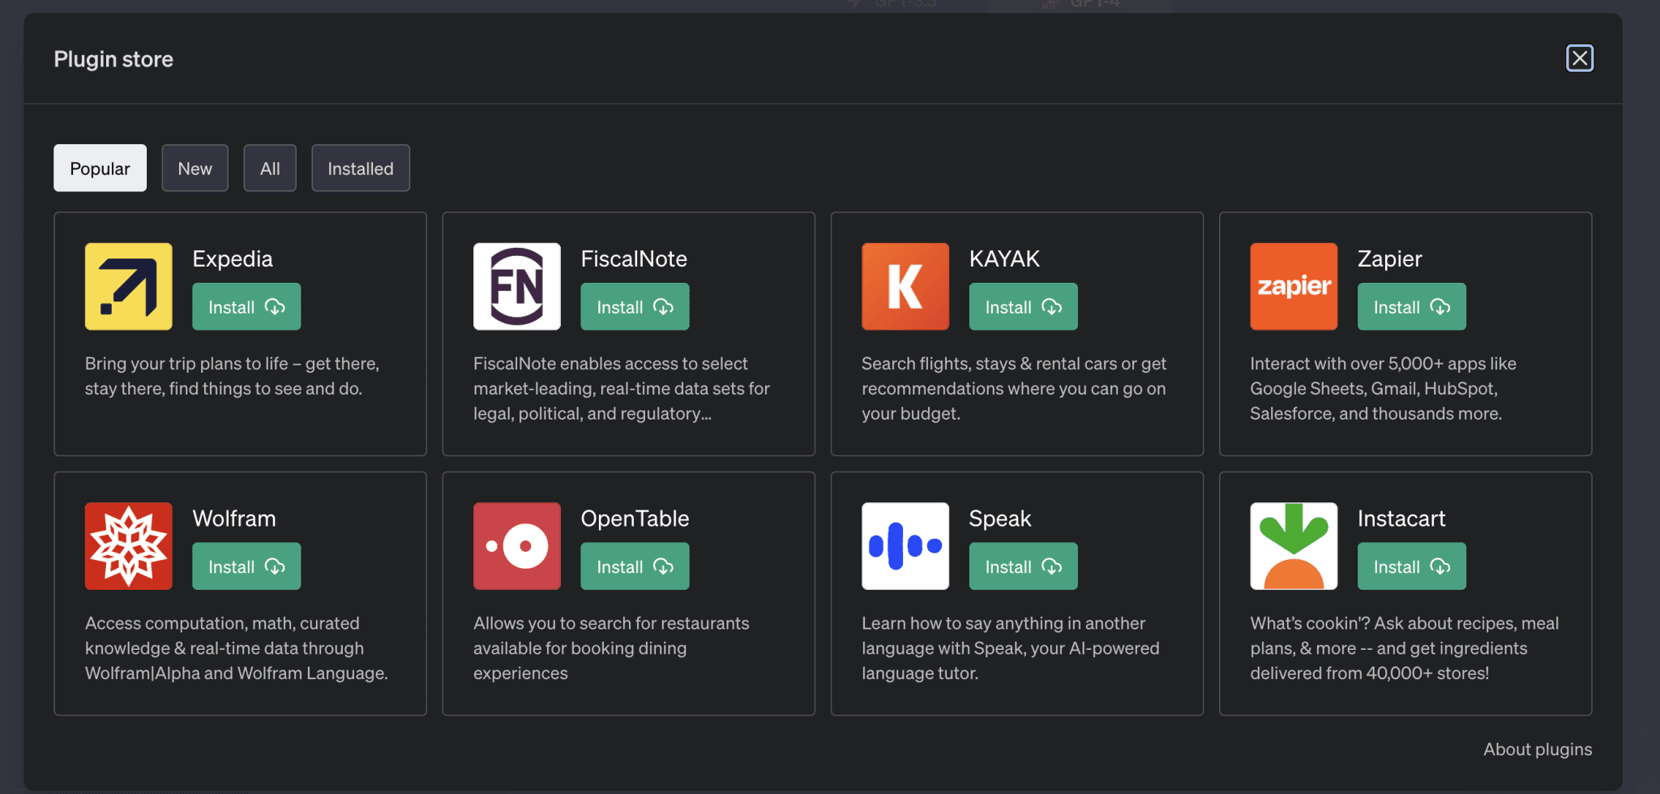Image resolution: width=1660 pixels, height=794 pixels.
Task: Click the Speak plugin title
Action: coord(1000,518)
